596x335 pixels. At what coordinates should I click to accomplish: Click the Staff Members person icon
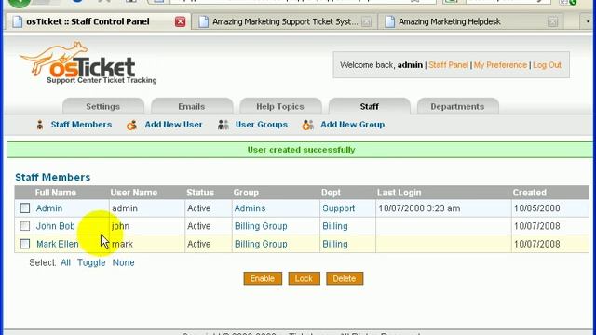click(40, 125)
